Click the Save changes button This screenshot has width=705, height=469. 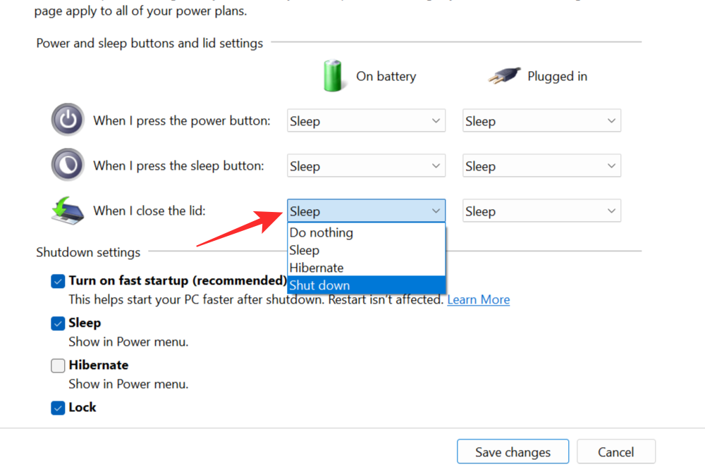(x=513, y=452)
